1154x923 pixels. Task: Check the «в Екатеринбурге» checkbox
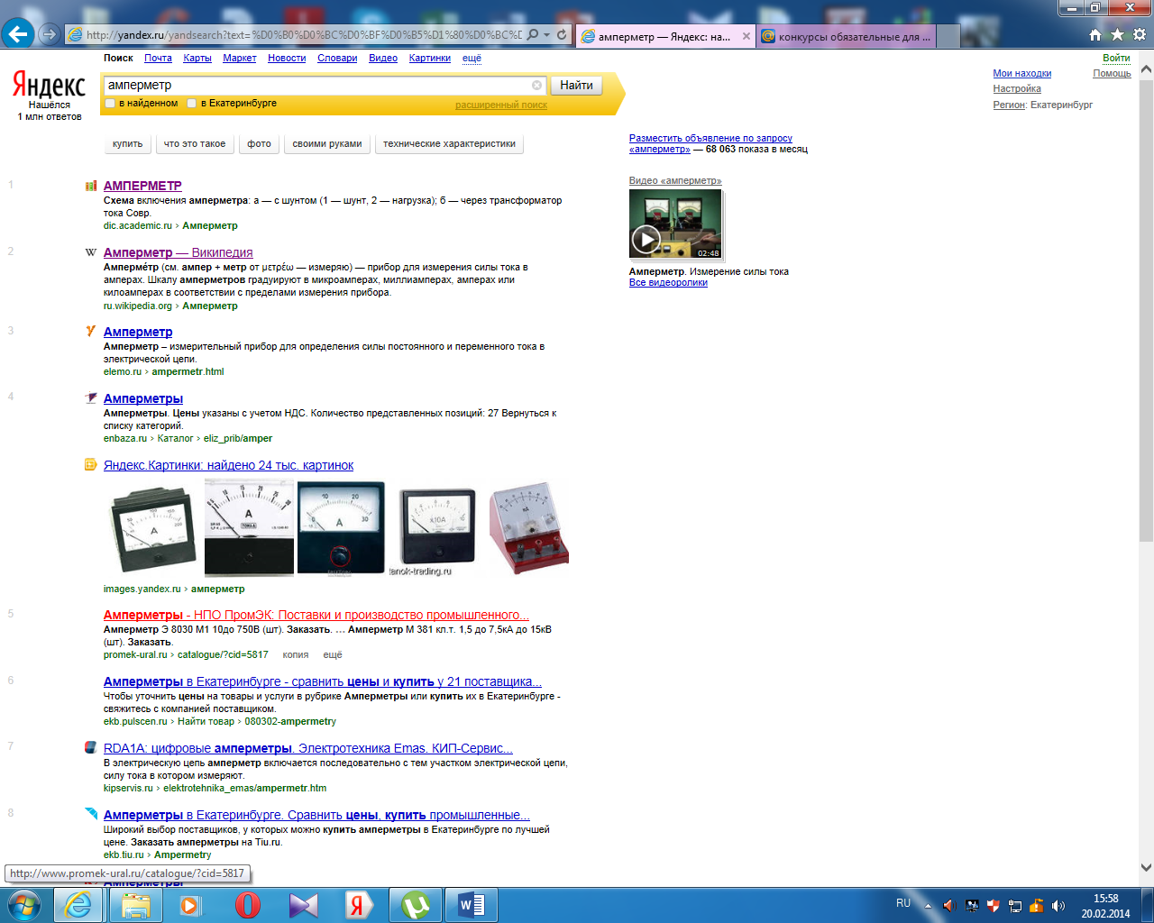pos(191,104)
